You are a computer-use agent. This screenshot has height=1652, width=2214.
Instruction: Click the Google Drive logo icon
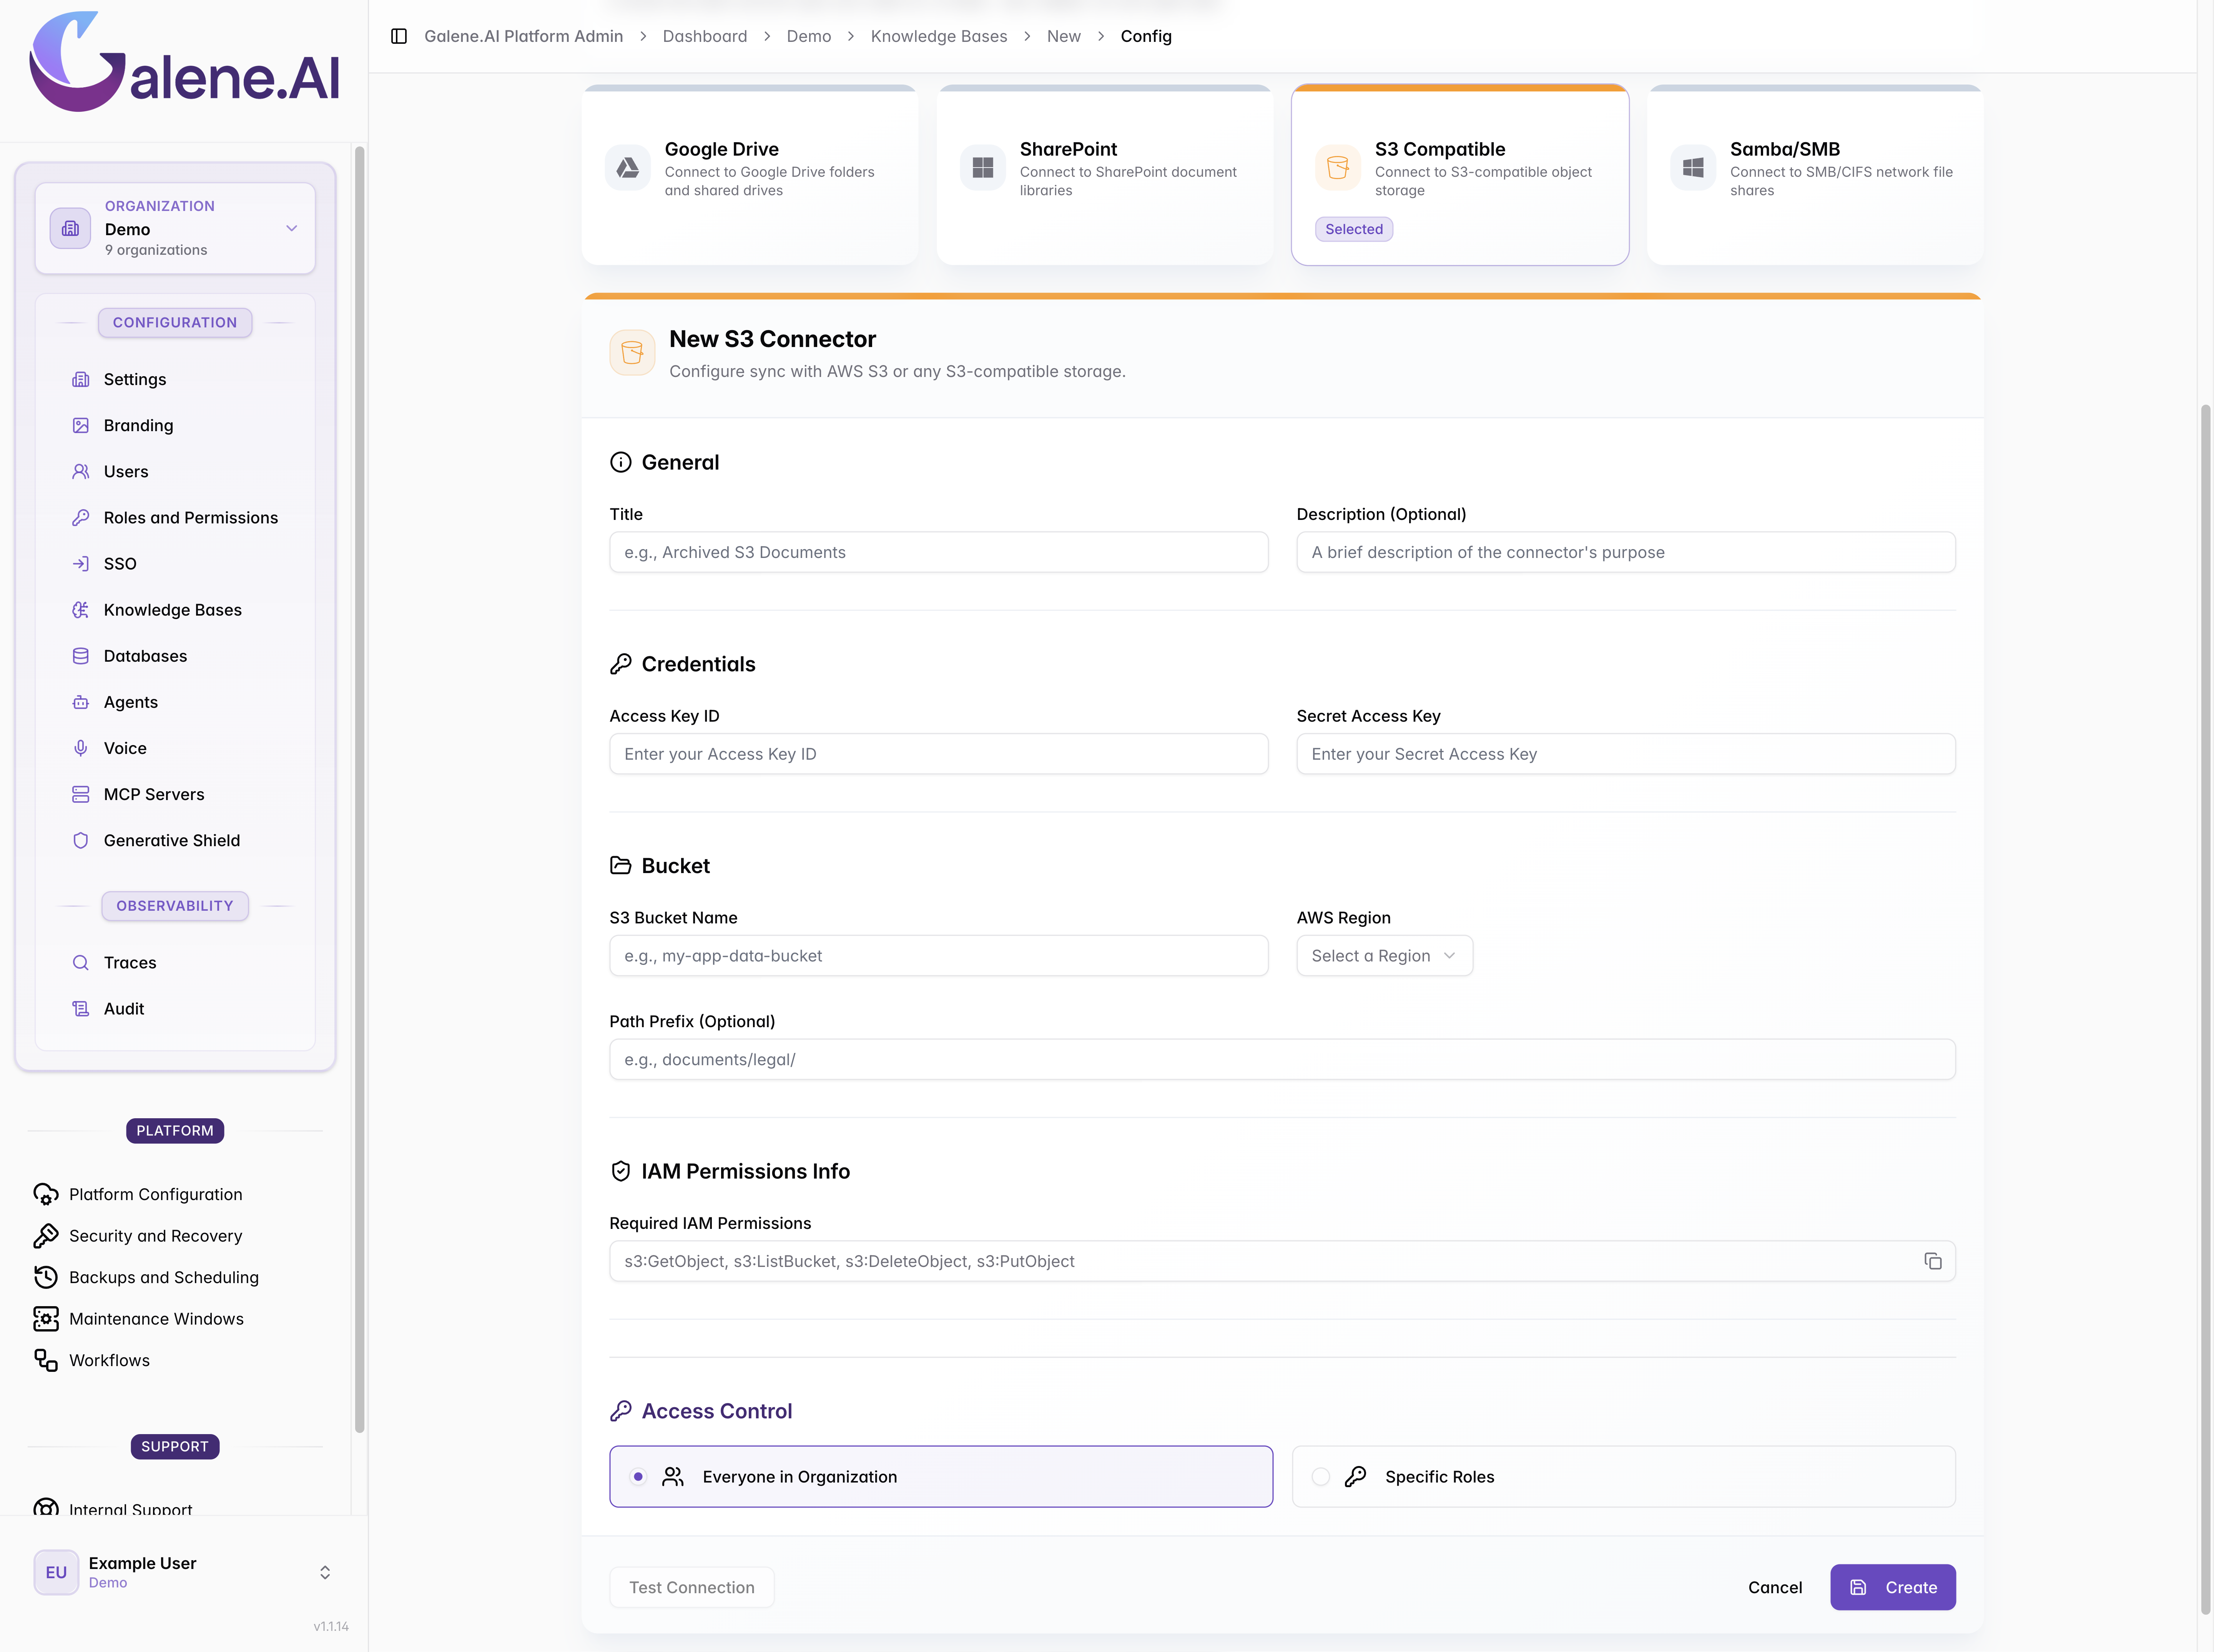click(628, 168)
